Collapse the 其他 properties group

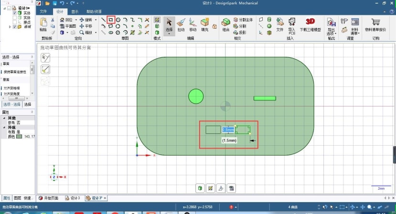(4, 118)
